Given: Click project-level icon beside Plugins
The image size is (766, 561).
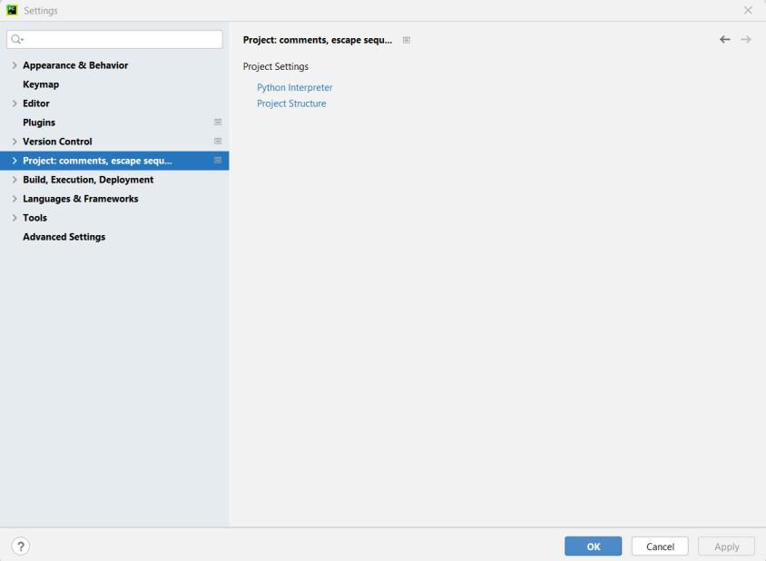Looking at the screenshot, I should pyautogui.click(x=218, y=123).
